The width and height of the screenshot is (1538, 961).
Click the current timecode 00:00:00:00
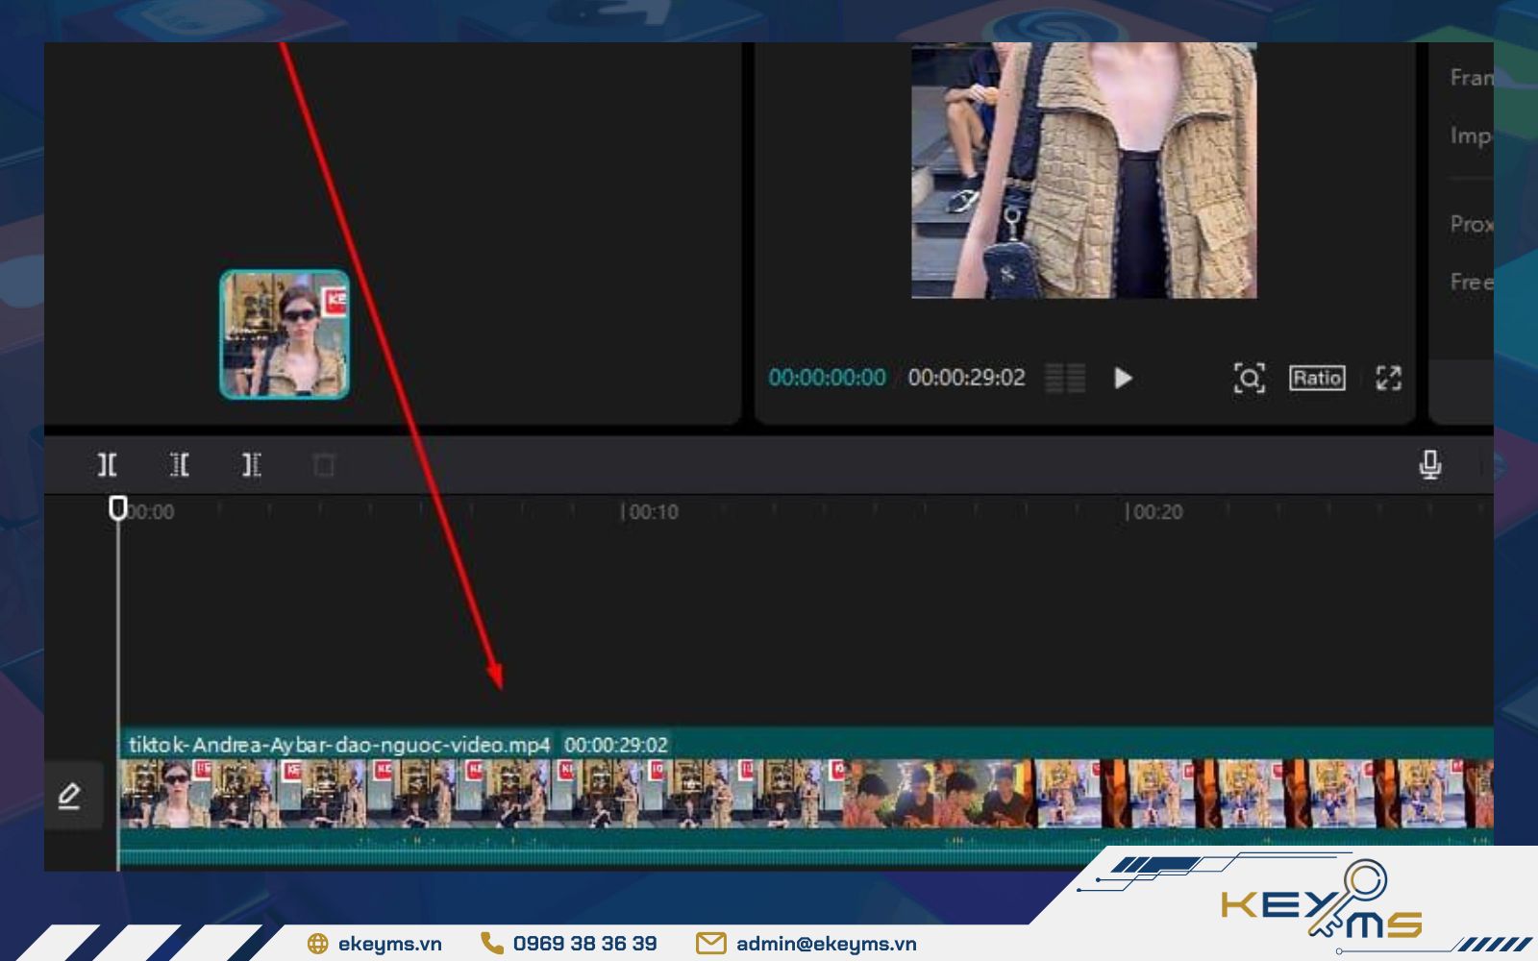click(x=828, y=379)
